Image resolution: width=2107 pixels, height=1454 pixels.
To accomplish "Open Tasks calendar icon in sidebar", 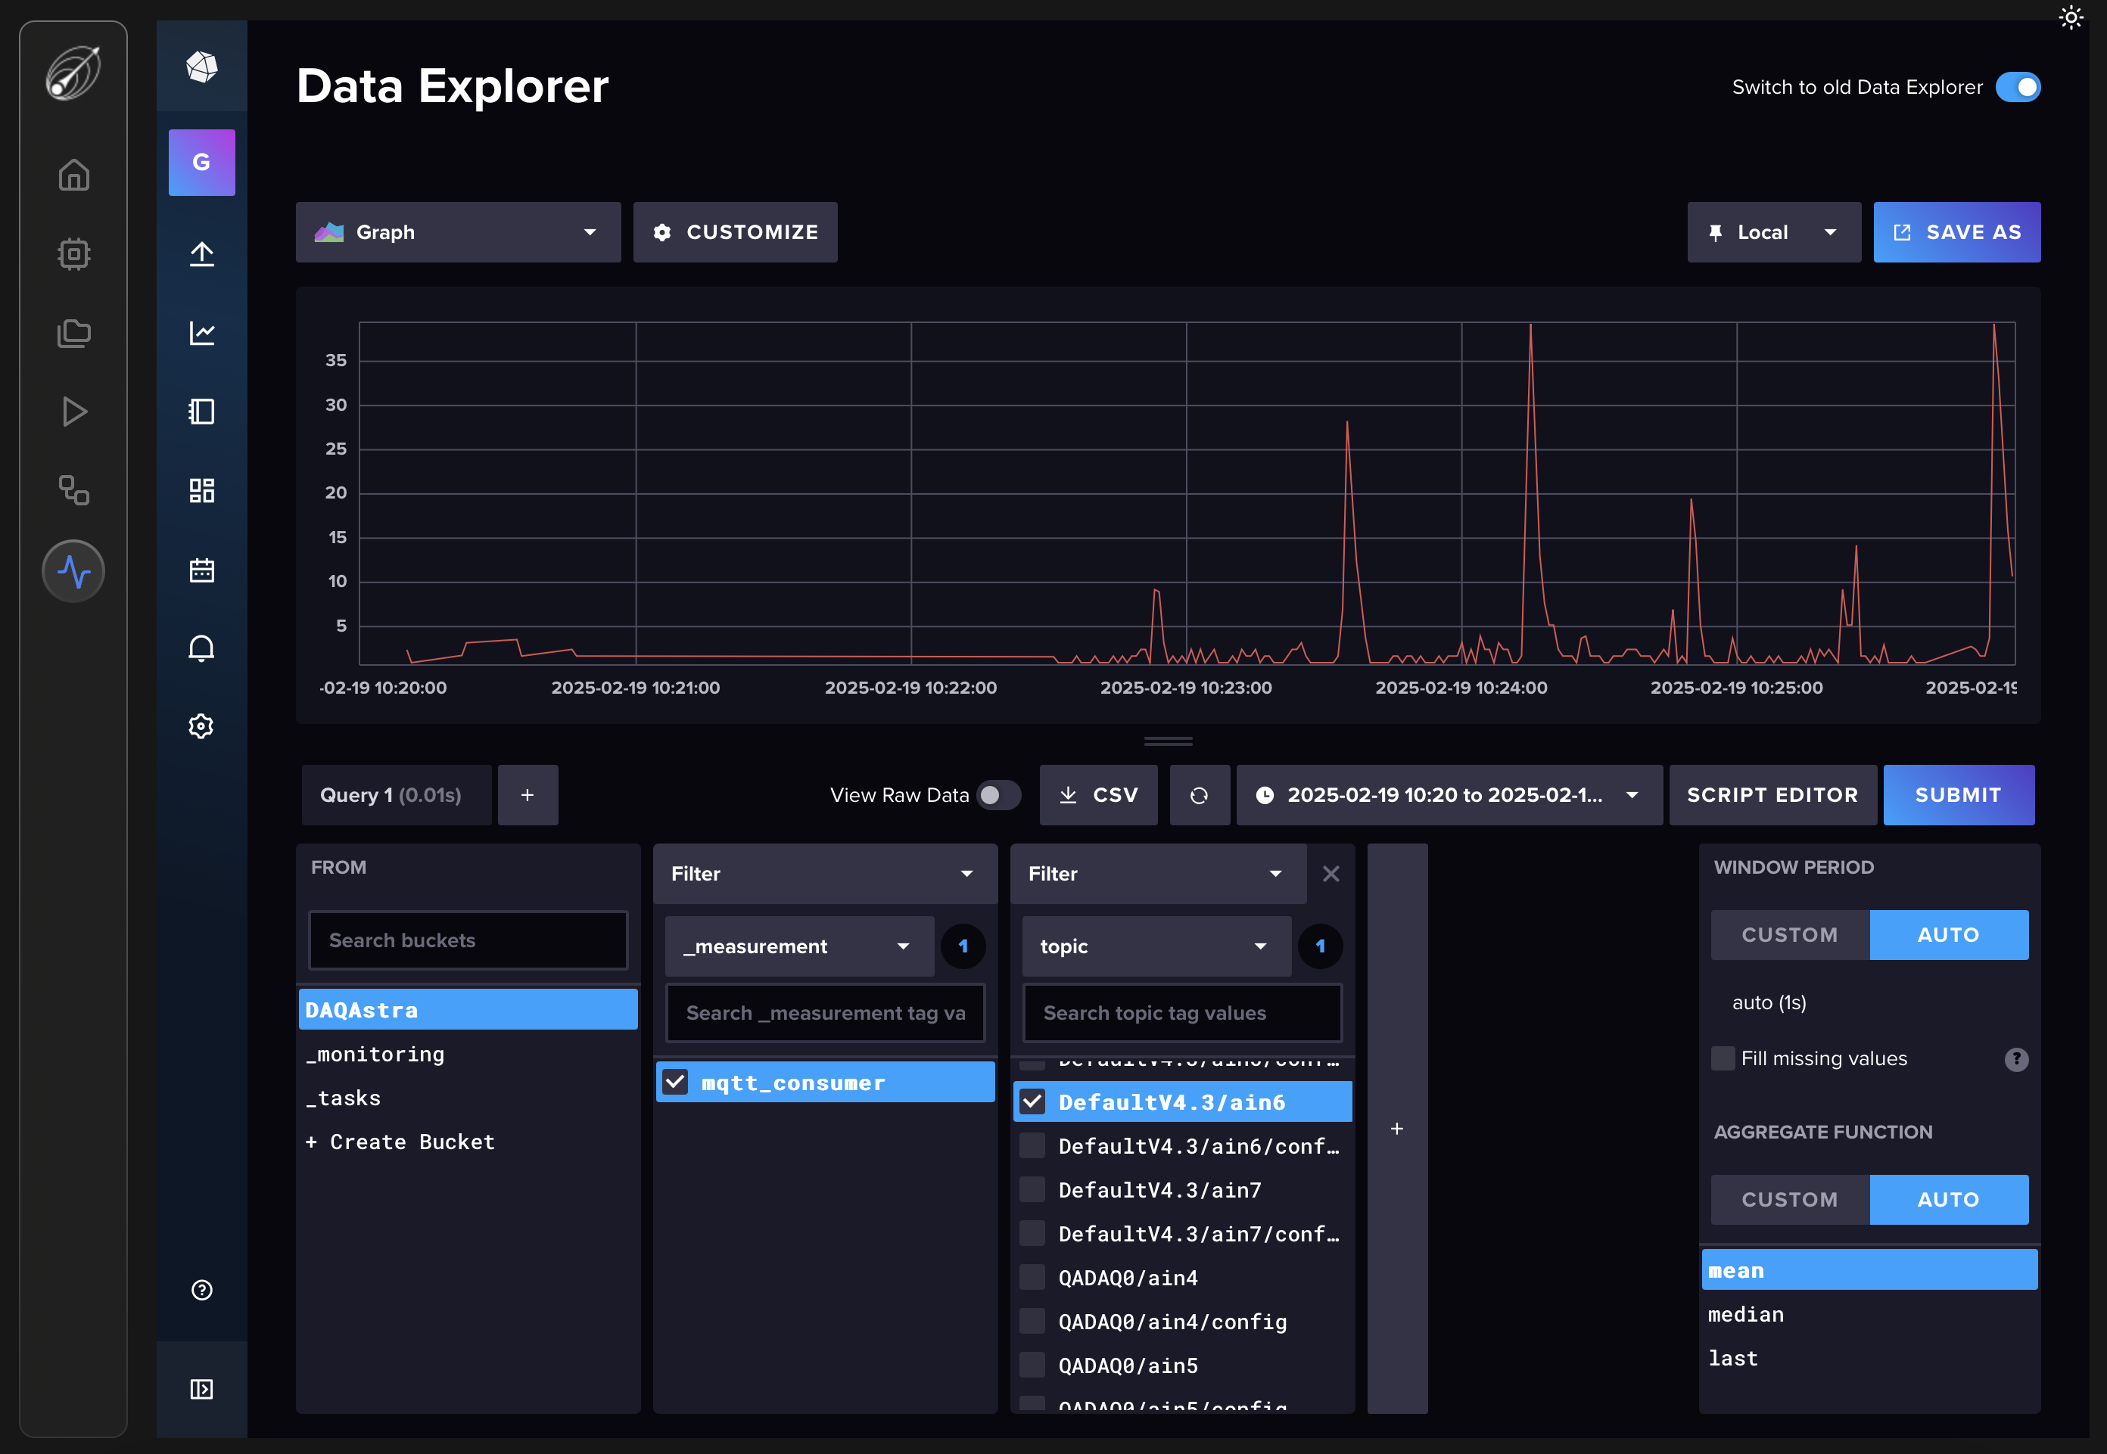I will (201, 570).
